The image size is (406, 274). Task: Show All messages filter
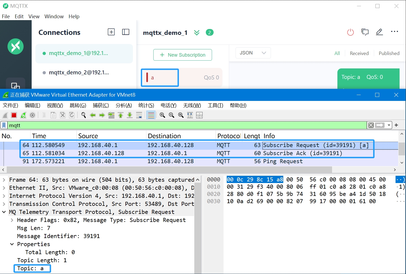click(337, 53)
